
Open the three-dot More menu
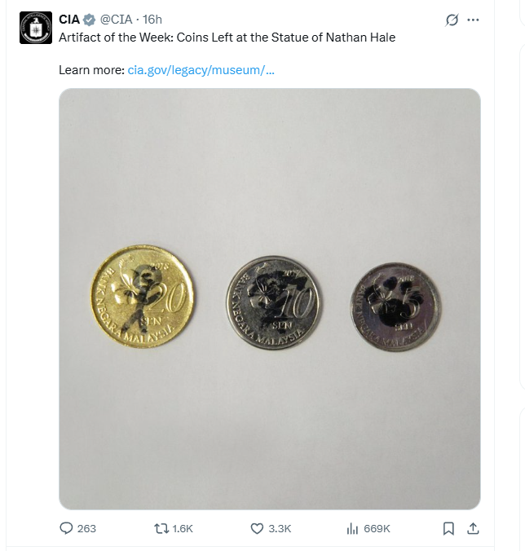(474, 20)
